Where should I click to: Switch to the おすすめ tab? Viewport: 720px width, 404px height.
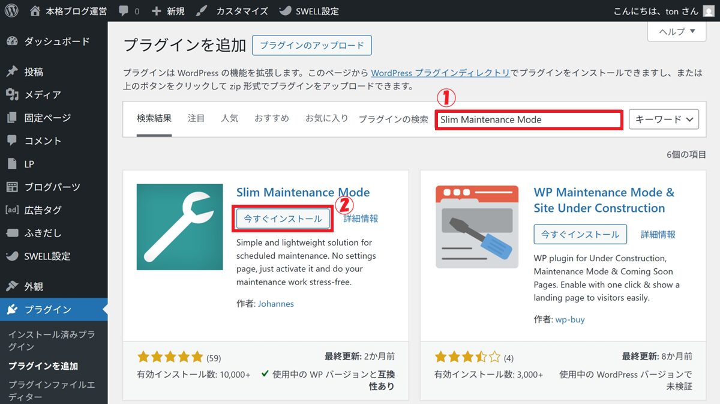coord(271,118)
